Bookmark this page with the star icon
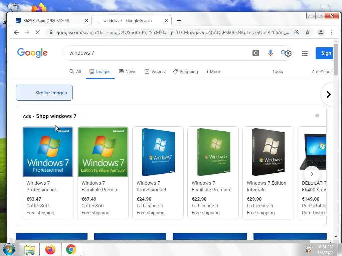This screenshot has height=256, width=342. [308, 32]
